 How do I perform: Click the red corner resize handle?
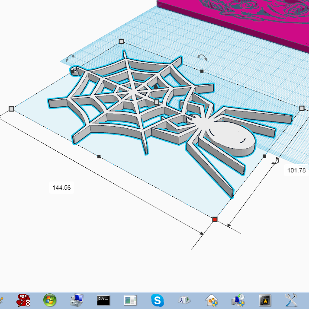215,220
